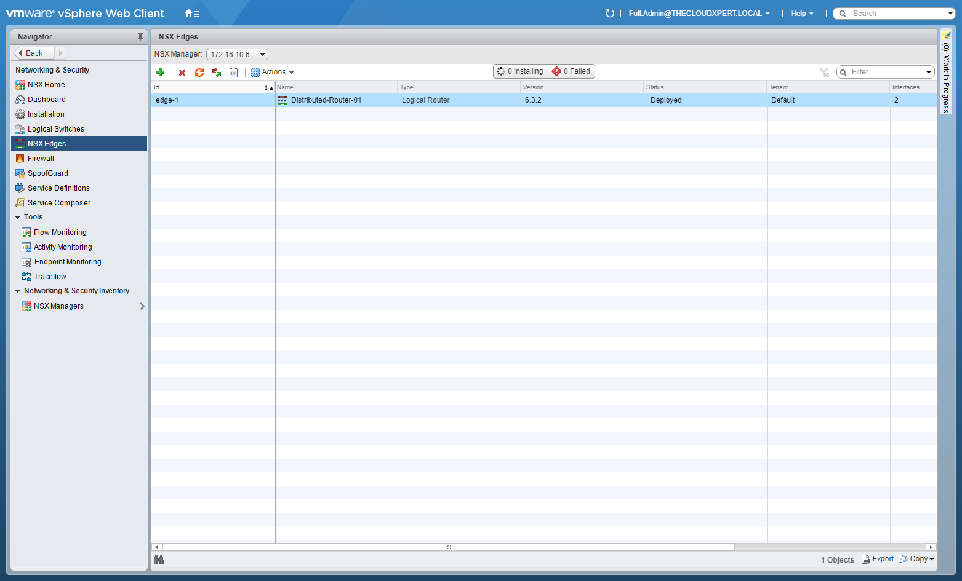Screen dimensions: 962x581
Task: Collapse the Tools tree section
Action: coord(18,218)
